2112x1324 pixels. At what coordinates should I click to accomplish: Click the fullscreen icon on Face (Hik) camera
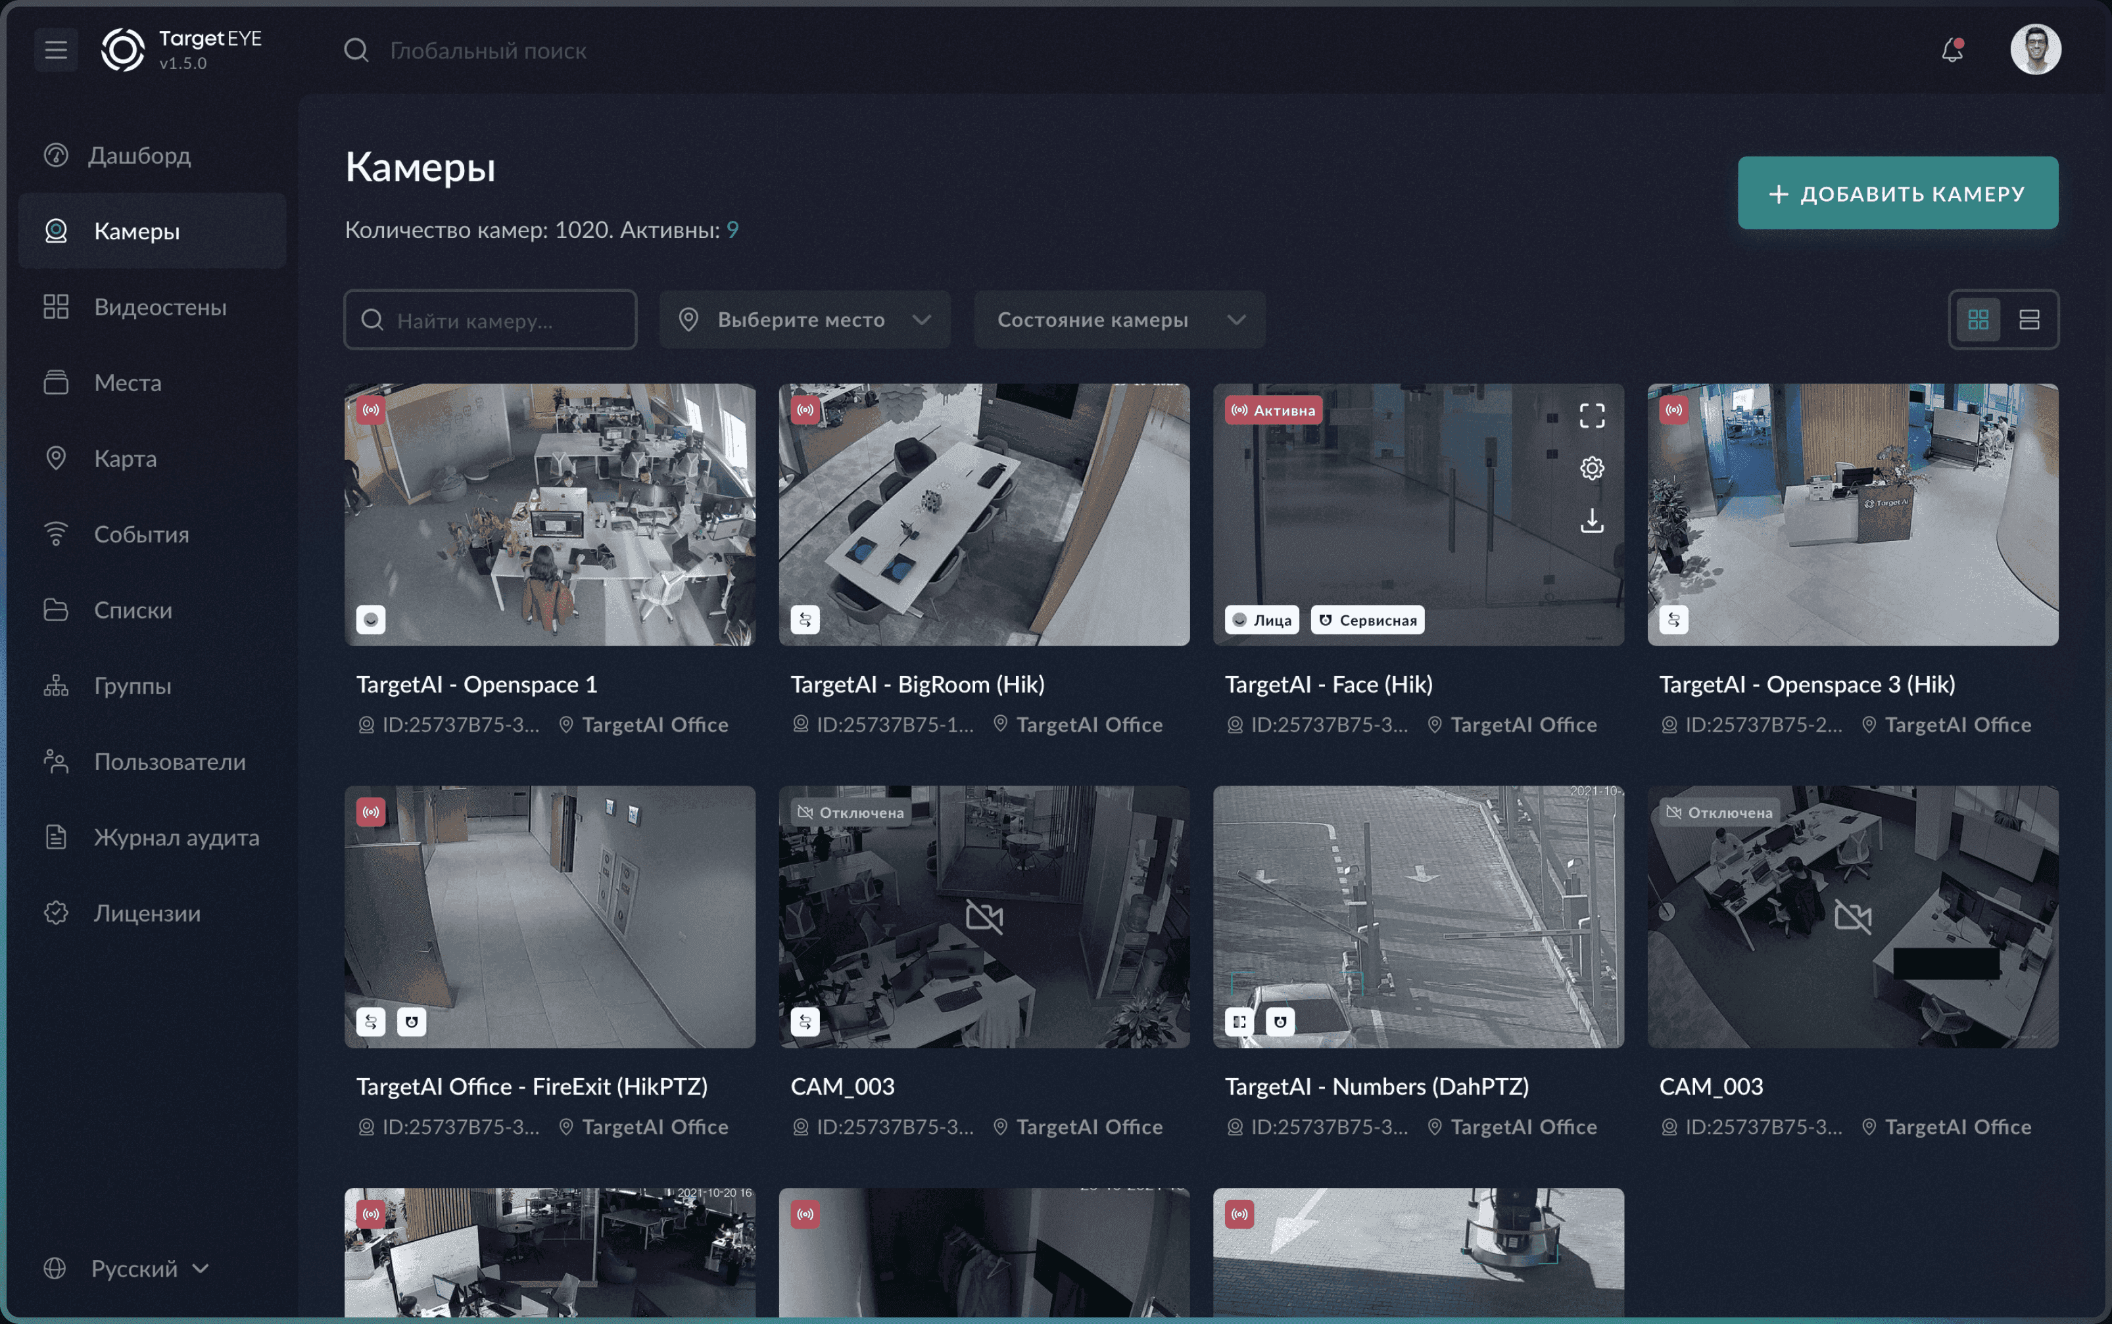tap(1591, 416)
